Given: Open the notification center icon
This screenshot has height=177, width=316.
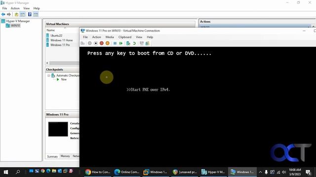Looking at the screenshot, I should [x=308, y=172].
